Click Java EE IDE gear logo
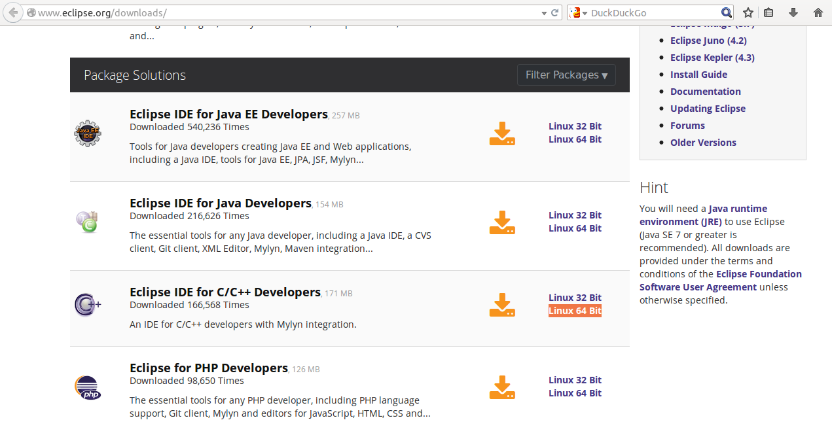832x435 pixels. [88, 133]
